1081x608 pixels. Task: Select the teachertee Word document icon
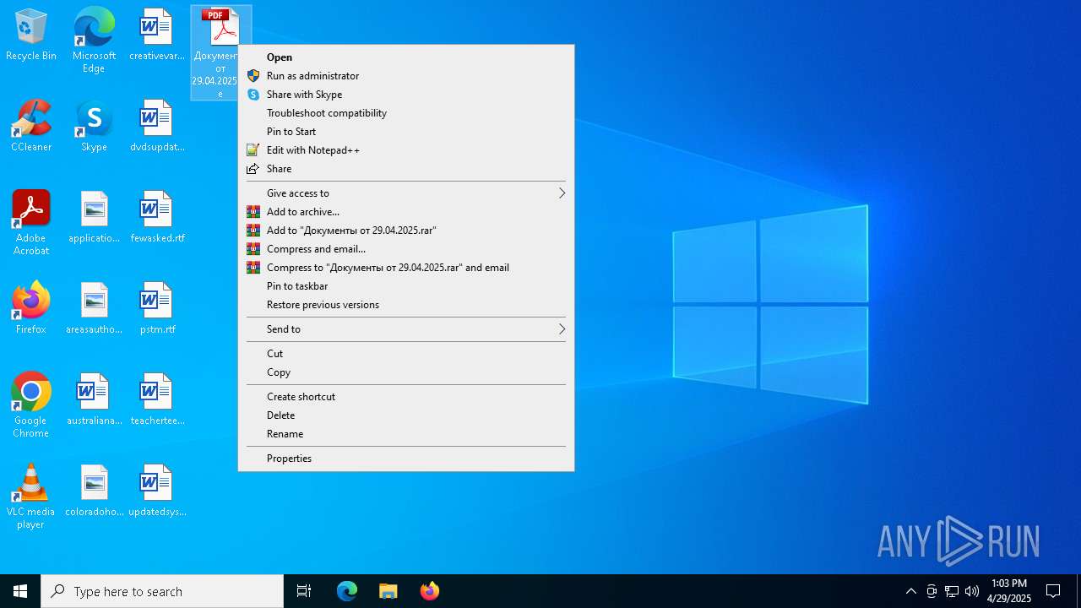(x=156, y=400)
